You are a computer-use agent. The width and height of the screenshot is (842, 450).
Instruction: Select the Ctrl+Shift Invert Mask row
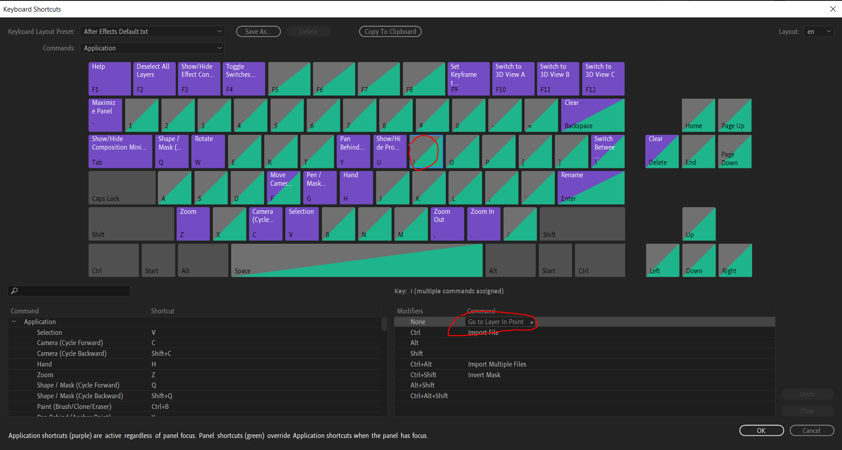point(584,375)
